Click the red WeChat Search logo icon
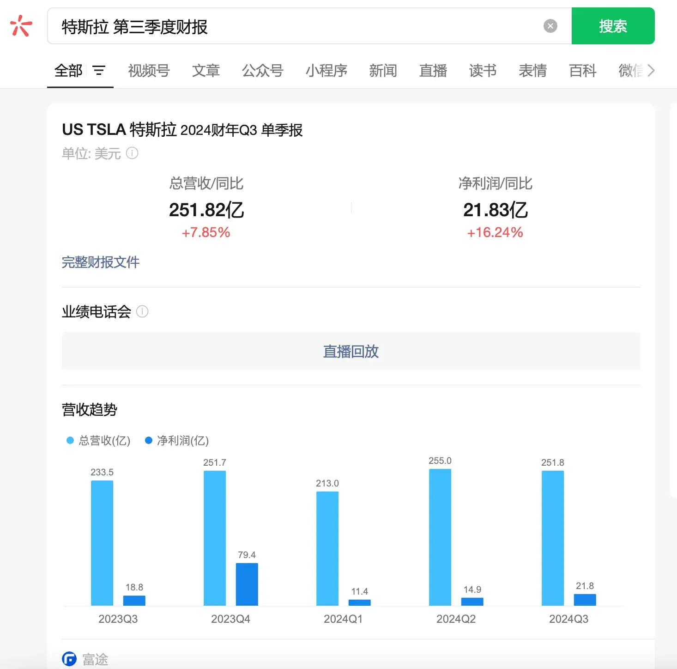 (21, 26)
